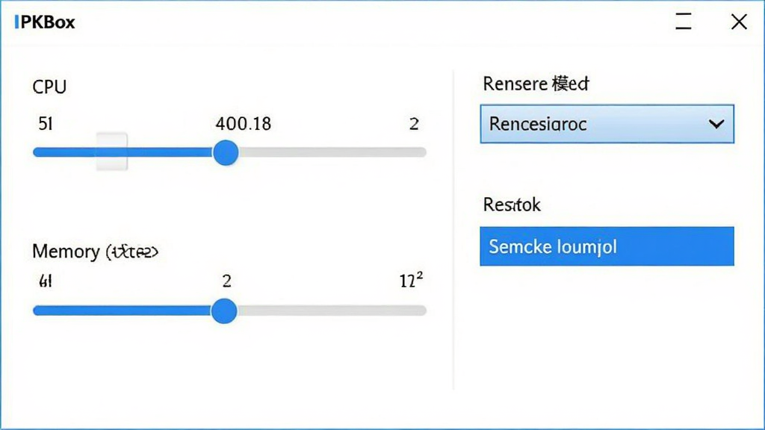
Task: Click the gray handle on CPU slider
Action: tap(112, 152)
